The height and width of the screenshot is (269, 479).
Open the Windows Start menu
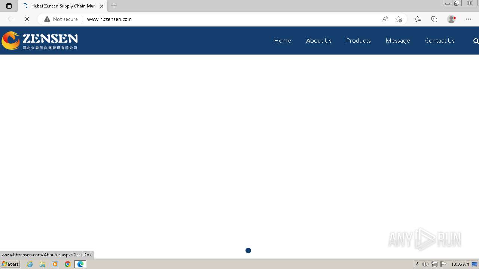pyautogui.click(x=10, y=264)
